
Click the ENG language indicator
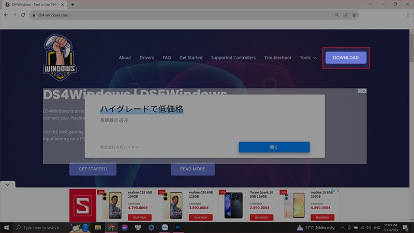click(x=377, y=227)
